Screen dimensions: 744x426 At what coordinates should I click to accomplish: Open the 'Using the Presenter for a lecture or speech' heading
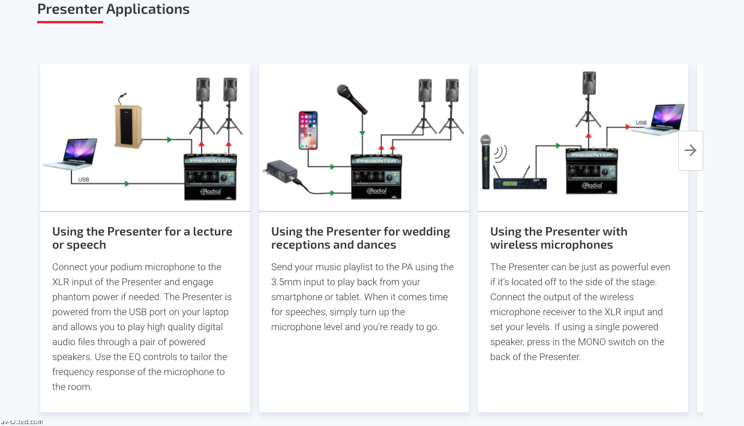(x=142, y=238)
